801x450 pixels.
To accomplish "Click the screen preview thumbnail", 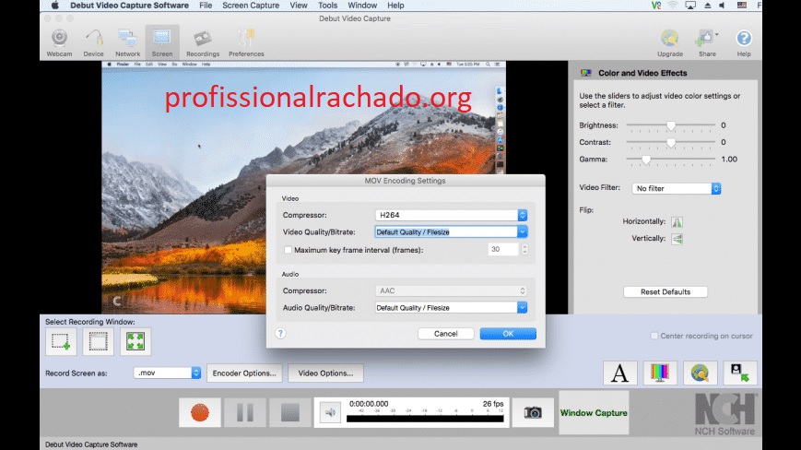I will pos(303,187).
